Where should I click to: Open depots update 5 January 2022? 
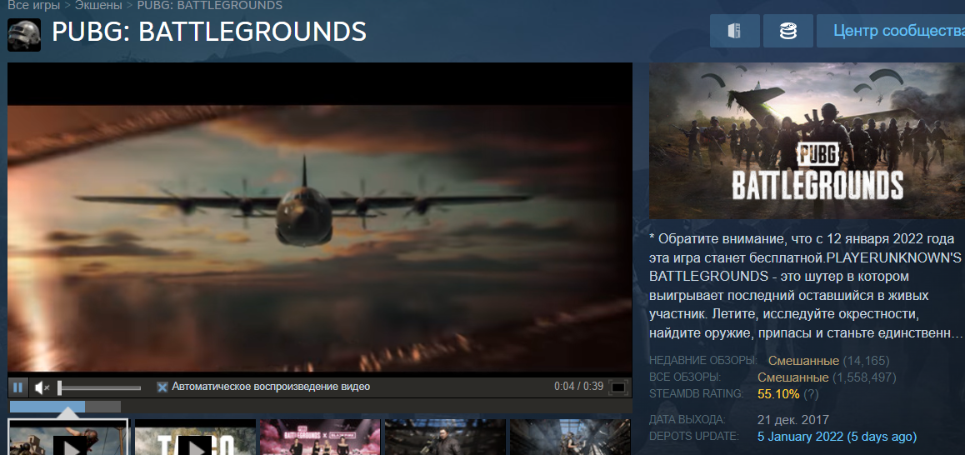[837, 437]
